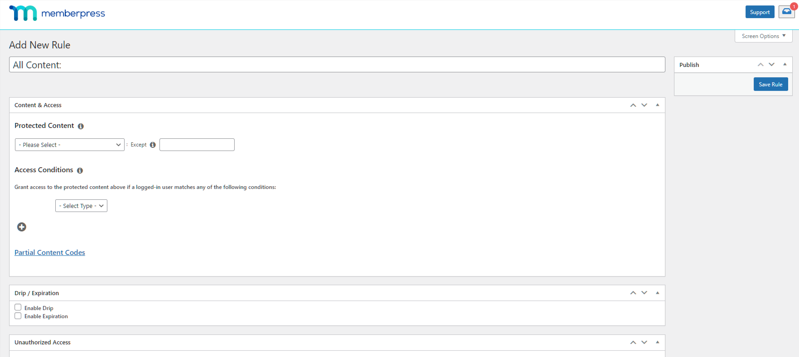The image size is (799, 357).
Task: Enable the Drip checkbox
Action: coord(18,307)
